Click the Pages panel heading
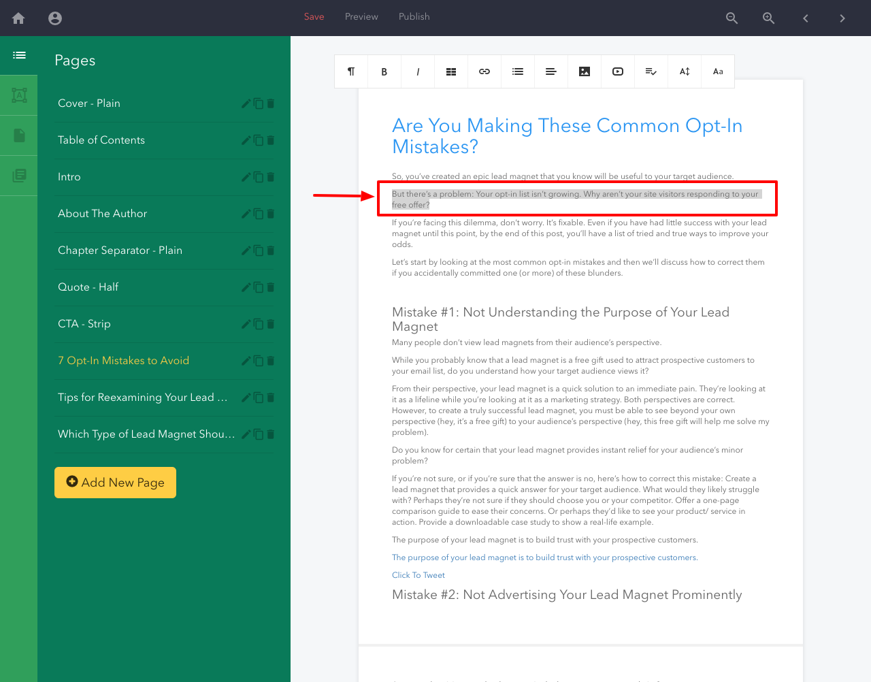Screen dimensions: 871x682 coord(75,61)
